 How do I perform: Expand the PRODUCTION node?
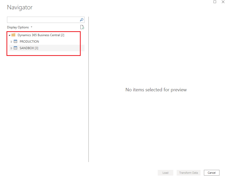[x=11, y=42]
